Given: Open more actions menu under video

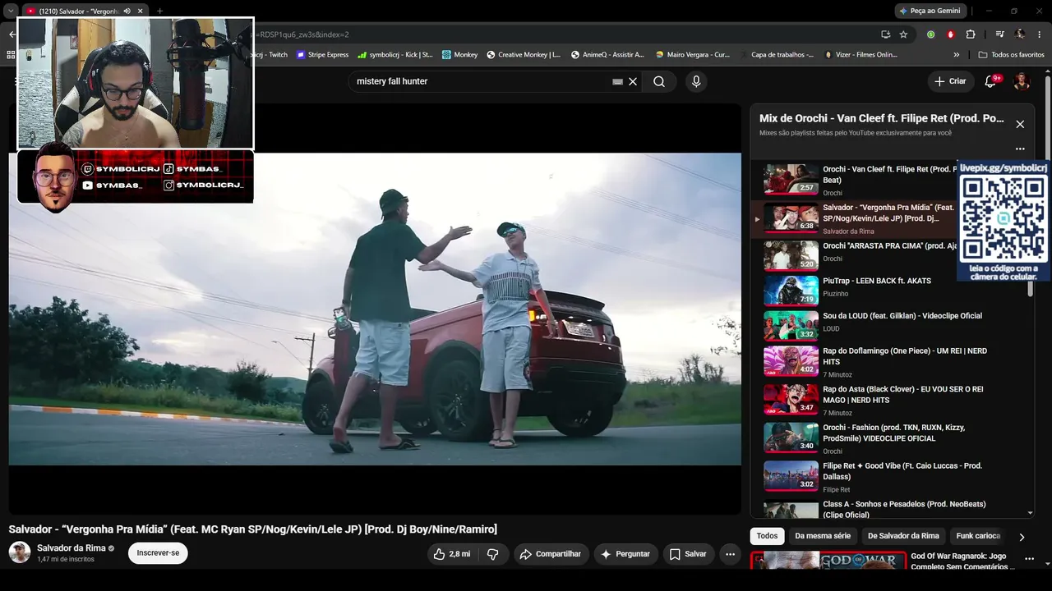Looking at the screenshot, I should pos(730,554).
